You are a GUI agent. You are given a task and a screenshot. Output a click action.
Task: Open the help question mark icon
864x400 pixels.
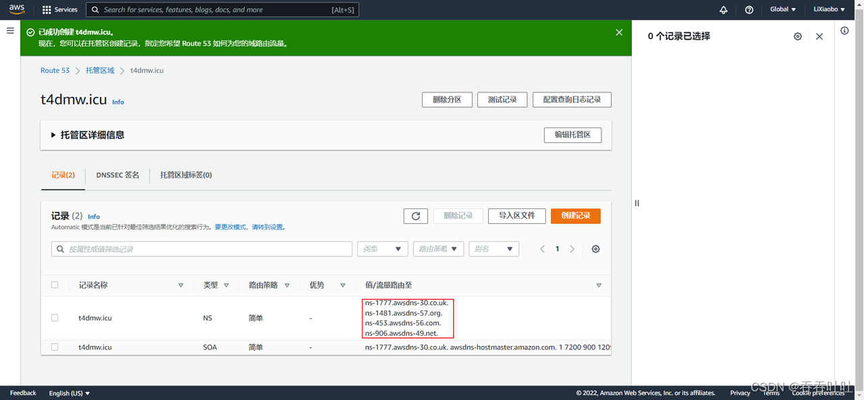point(749,9)
